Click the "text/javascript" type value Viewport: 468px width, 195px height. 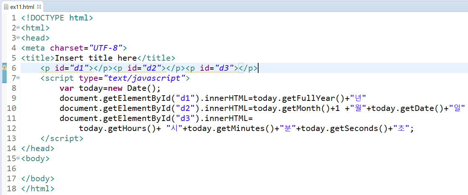pyautogui.click(x=144, y=78)
